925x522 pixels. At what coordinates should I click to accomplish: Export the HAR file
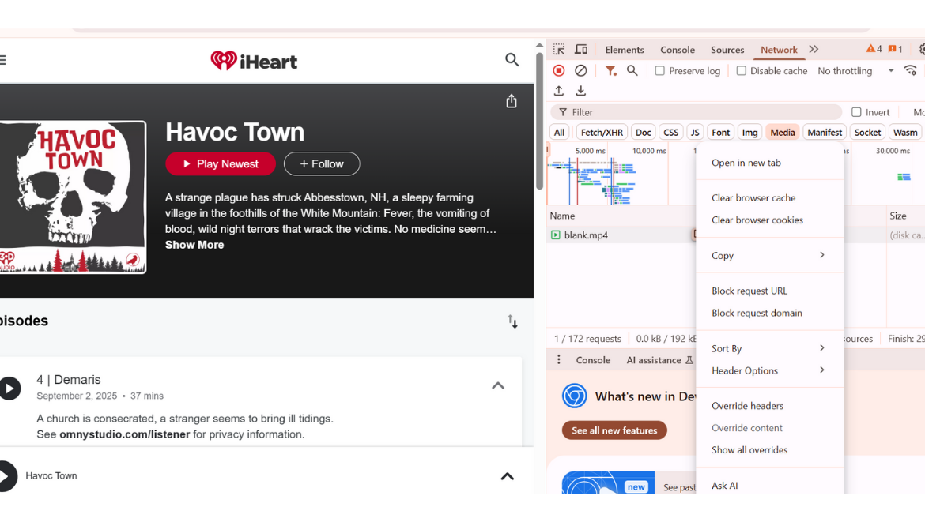pos(581,91)
